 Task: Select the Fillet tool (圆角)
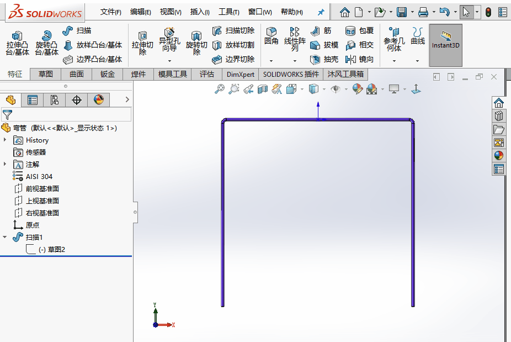coord(271,36)
